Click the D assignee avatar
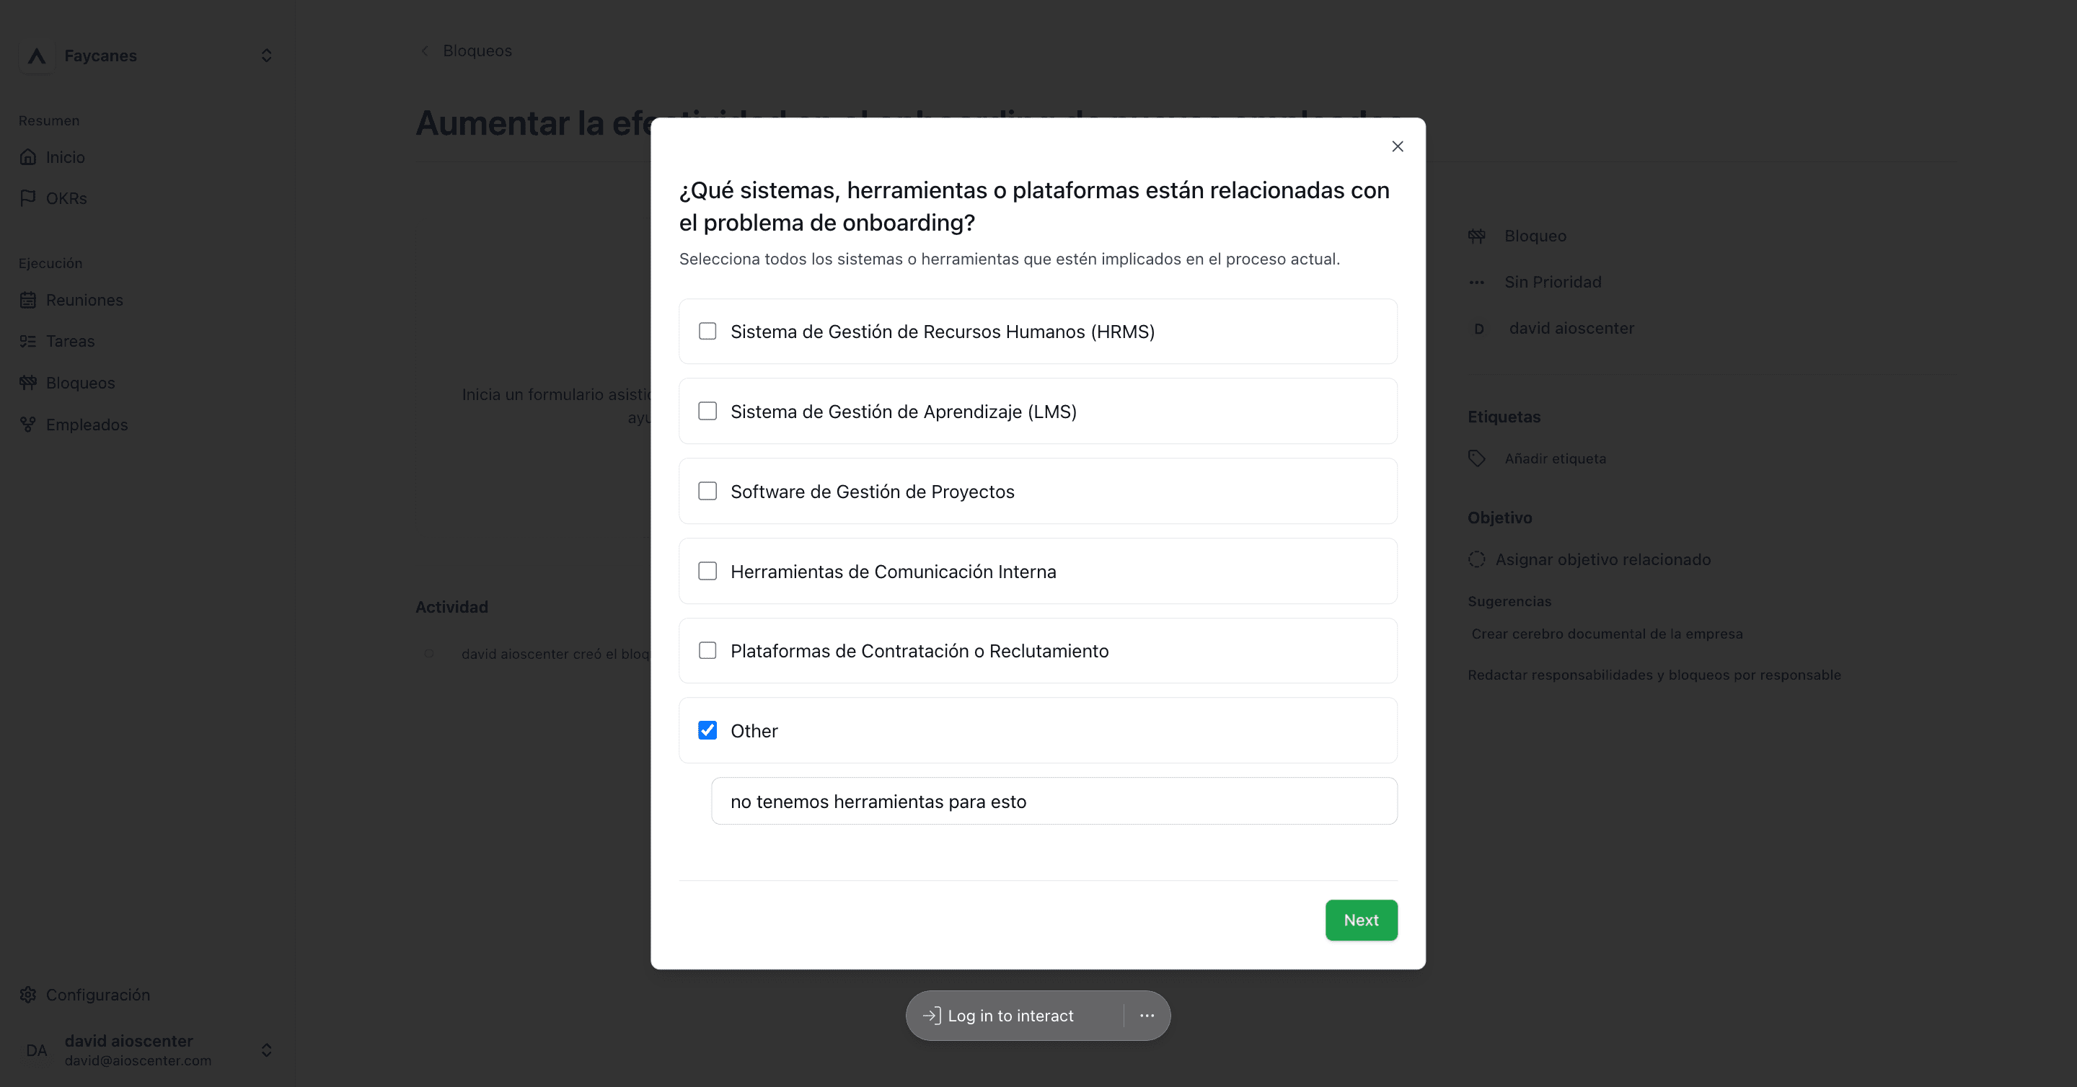This screenshot has height=1087, width=2077. 1478,329
